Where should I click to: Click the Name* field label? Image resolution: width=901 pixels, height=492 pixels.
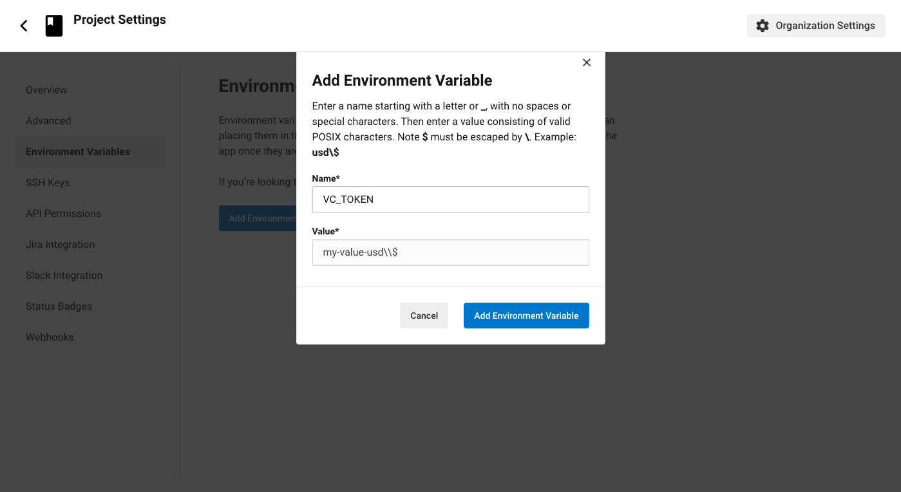point(326,178)
